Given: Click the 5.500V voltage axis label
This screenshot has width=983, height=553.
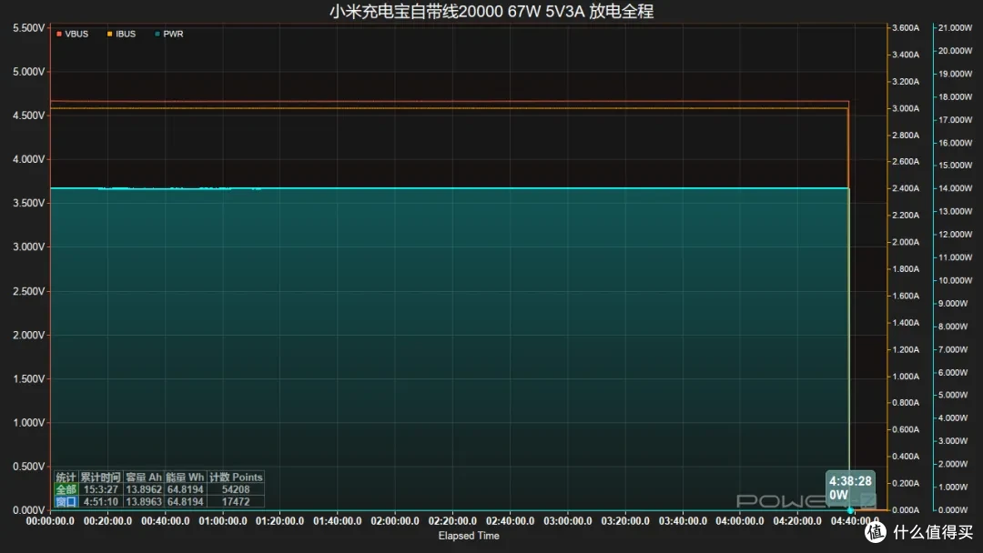Looking at the screenshot, I should pyautogui.click(x=29, y=28).
